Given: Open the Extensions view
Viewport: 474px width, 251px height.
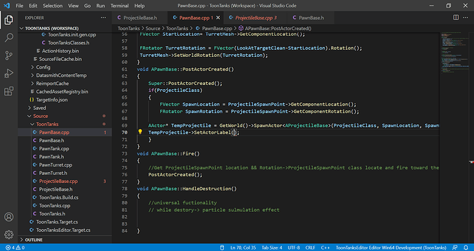Looking at the screenshot, I should (9, 91).
